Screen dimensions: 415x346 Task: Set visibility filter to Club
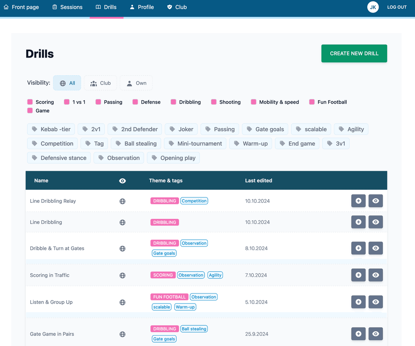(x=100, y=83)
